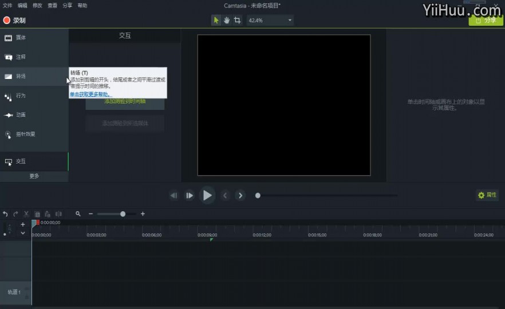Expand 更多 to show more tools

point(34,176)
